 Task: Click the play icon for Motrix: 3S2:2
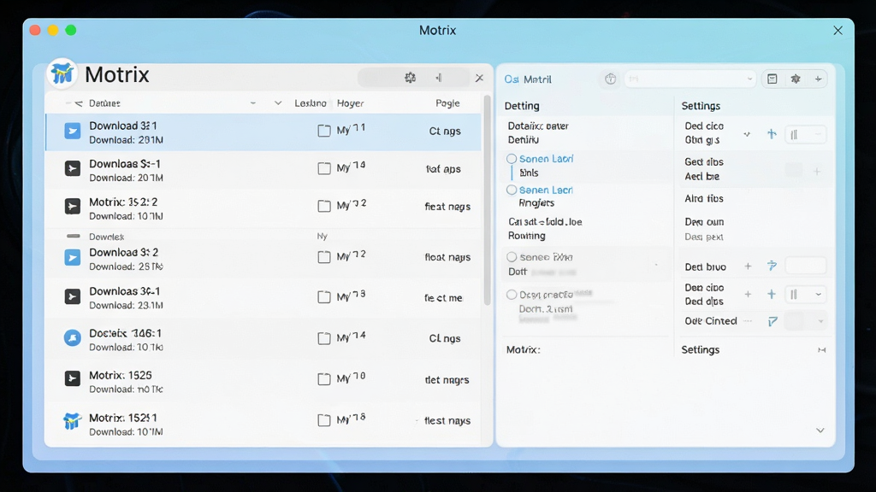(72, 207)
